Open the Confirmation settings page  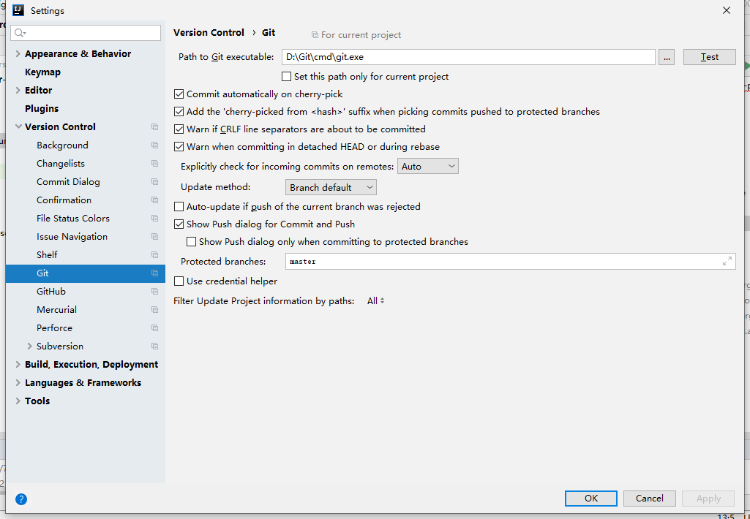coord(64,200)
